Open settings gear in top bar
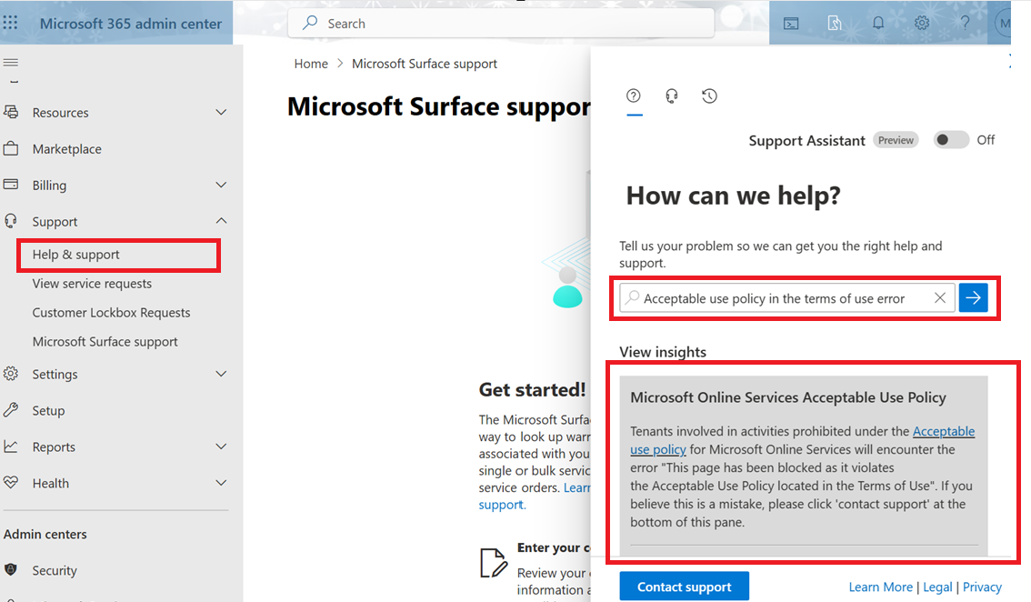This screenshot has height=602, width=1031. point(922,23)
